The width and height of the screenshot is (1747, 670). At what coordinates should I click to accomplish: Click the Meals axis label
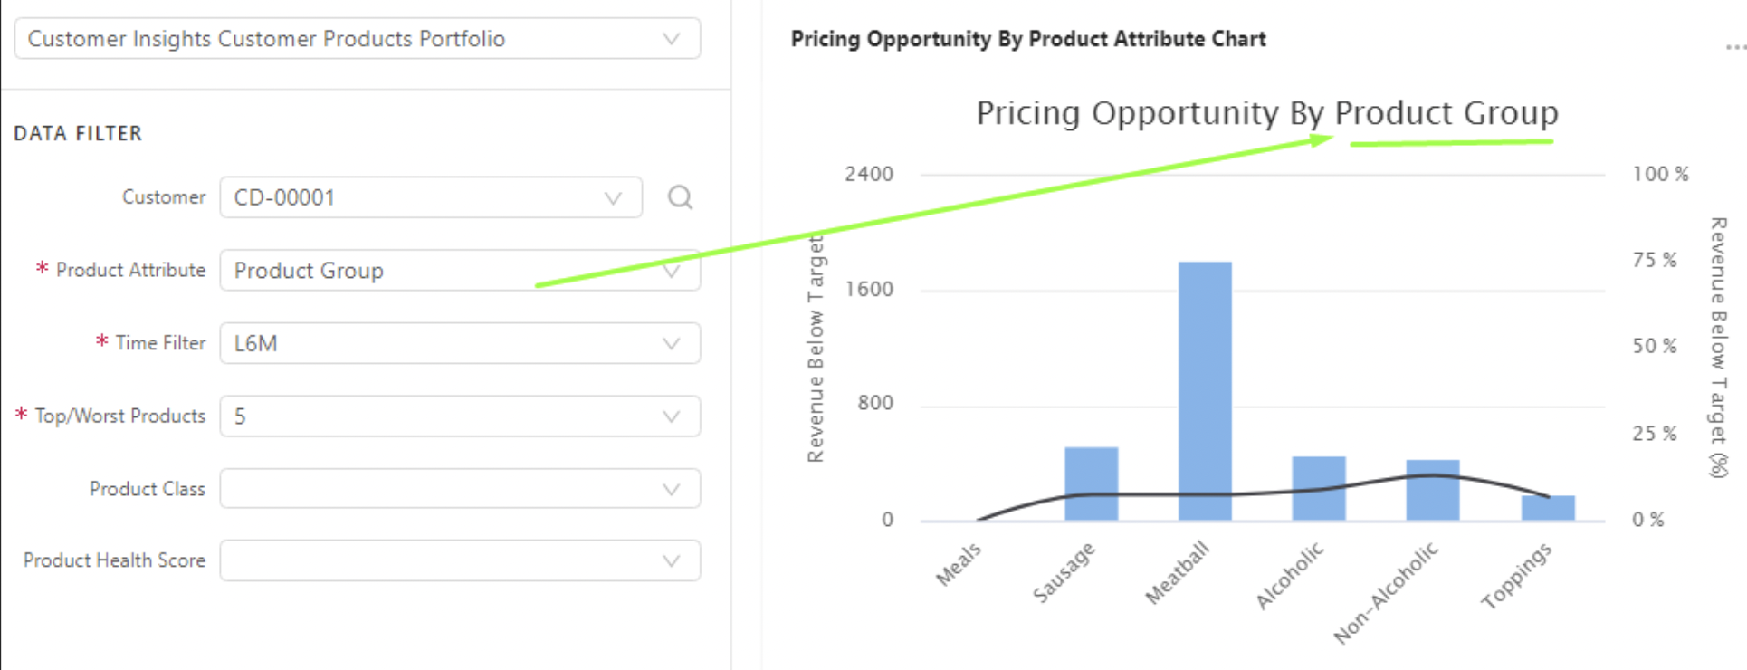(959, 564)
